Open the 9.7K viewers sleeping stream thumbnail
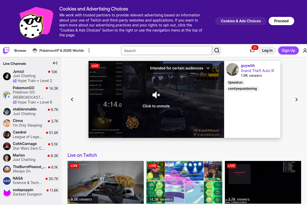Image resolution: width=307 pixels, height=205 pixels. click(x=106, y=182)
